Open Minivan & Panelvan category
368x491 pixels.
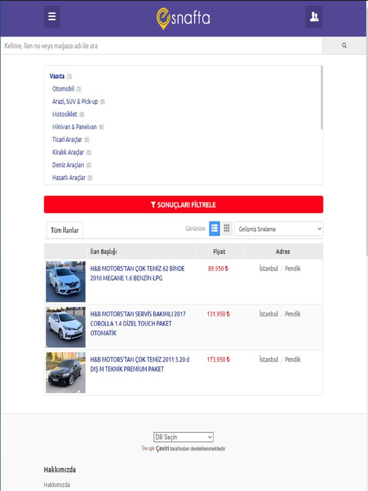pos(74,127)
